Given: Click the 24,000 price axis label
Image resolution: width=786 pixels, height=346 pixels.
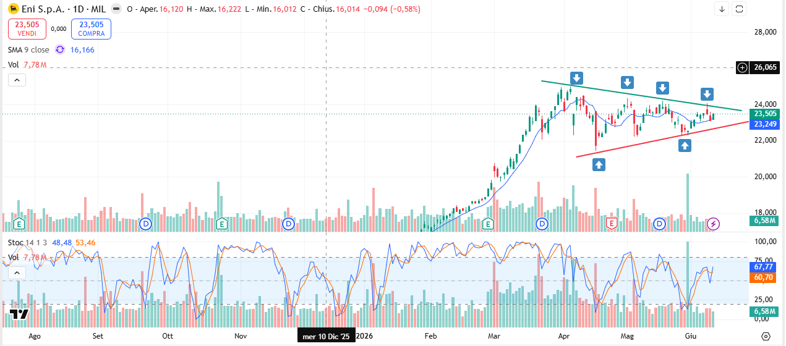Looking at the screenshot, I should [x=766, y=104].
